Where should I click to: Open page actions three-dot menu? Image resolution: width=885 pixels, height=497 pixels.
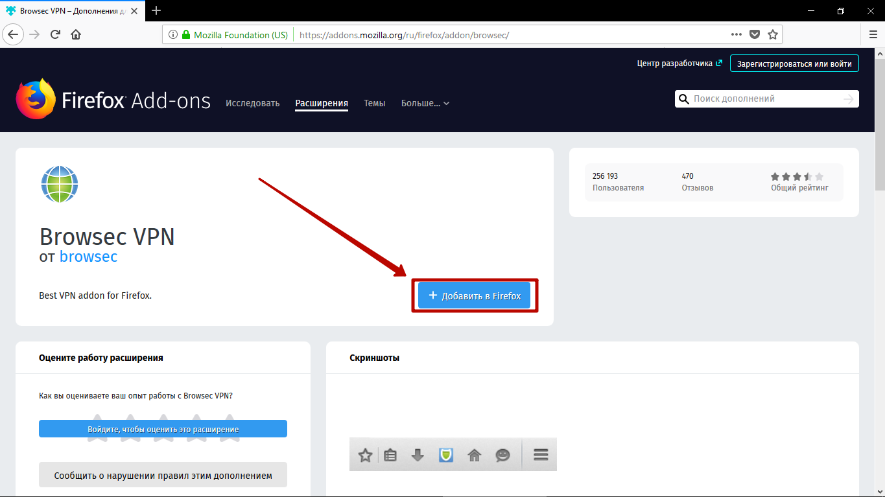(737, 34)
